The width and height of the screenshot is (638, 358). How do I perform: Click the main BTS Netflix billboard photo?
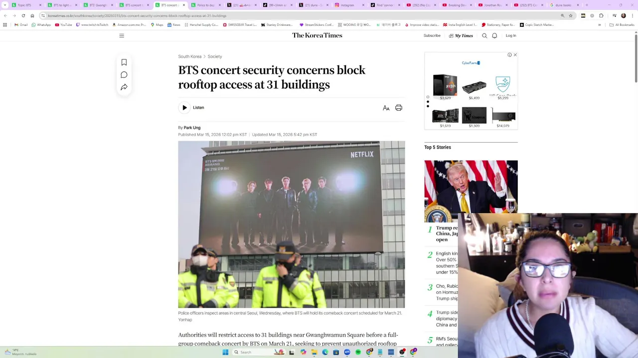pyautogui.click(x=292, y=224)
